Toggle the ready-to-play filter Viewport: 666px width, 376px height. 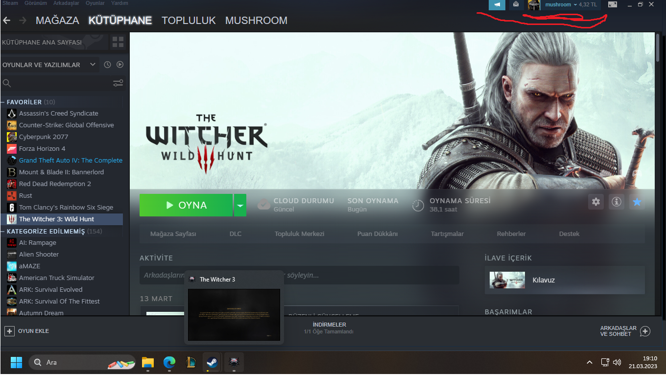pyautogui.click(x=120, y=65)
